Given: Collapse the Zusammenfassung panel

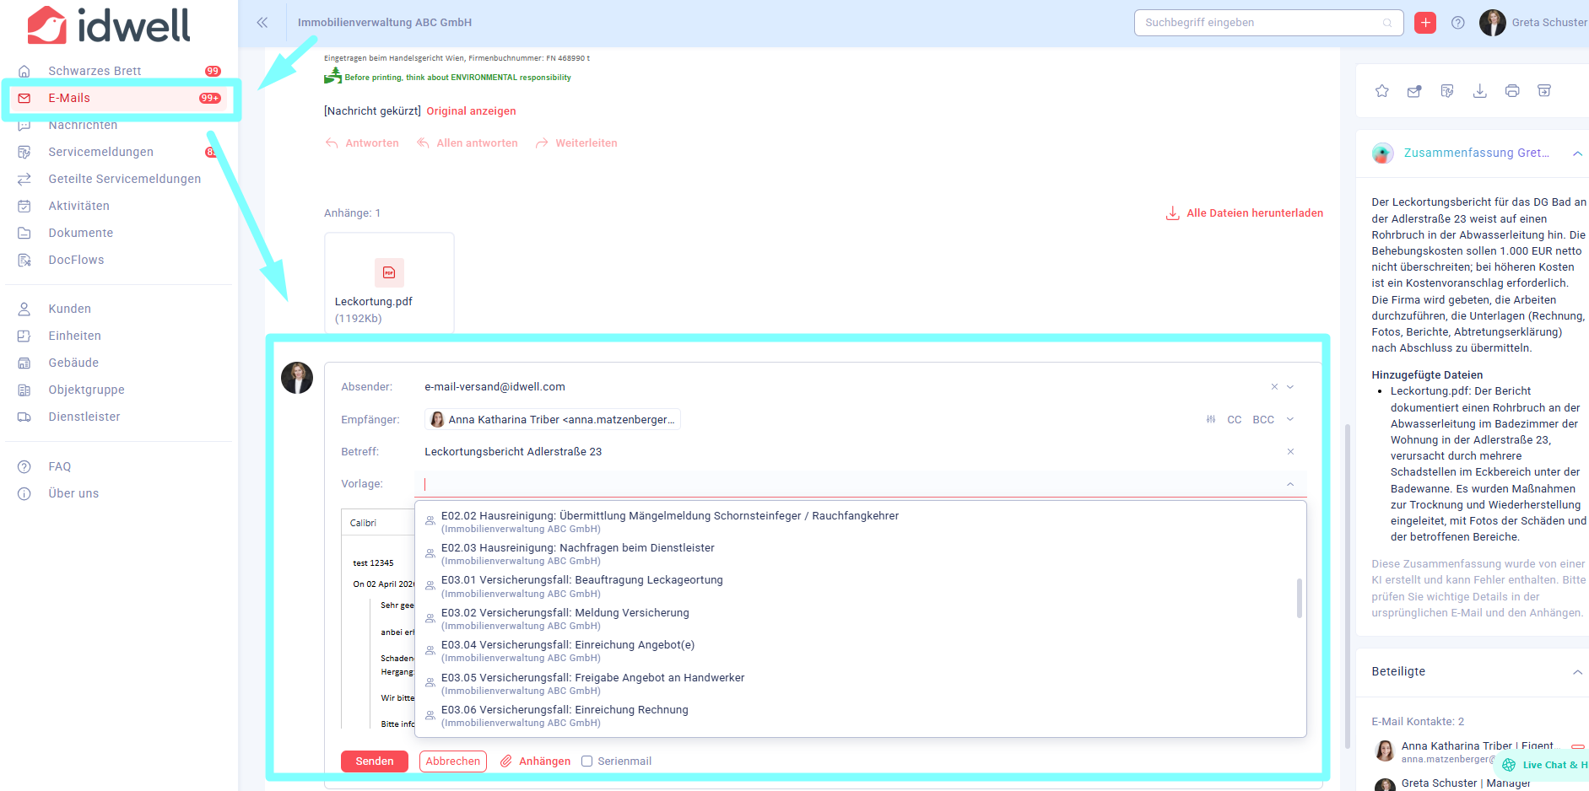Looking at the screenshot, I should coord(1577,153).
